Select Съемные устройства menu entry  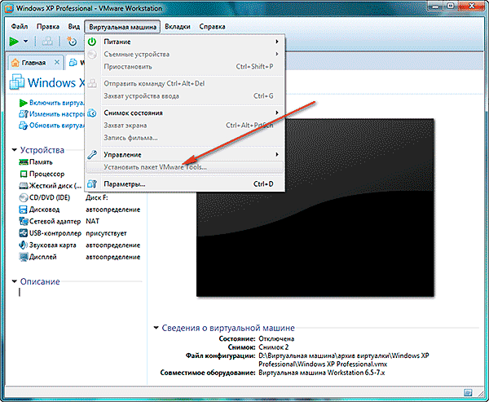185,55
